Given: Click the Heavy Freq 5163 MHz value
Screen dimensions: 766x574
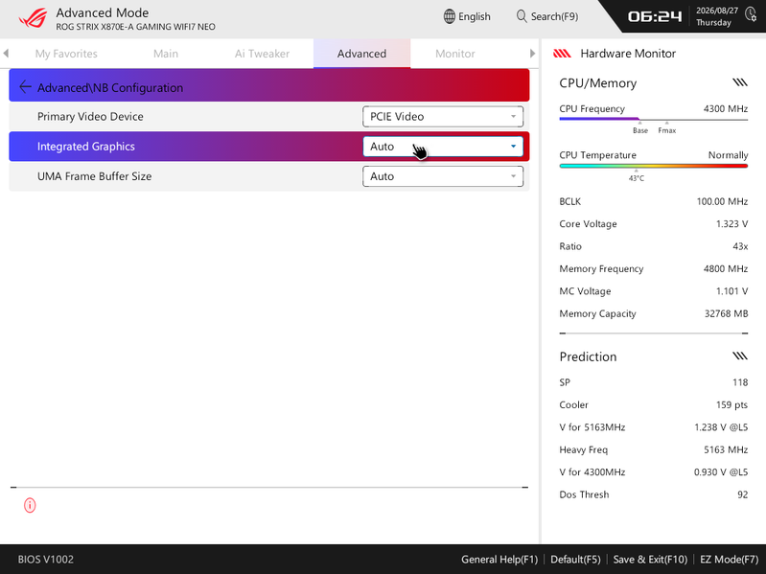Looking at the screenshot, I should click(726, 449).
